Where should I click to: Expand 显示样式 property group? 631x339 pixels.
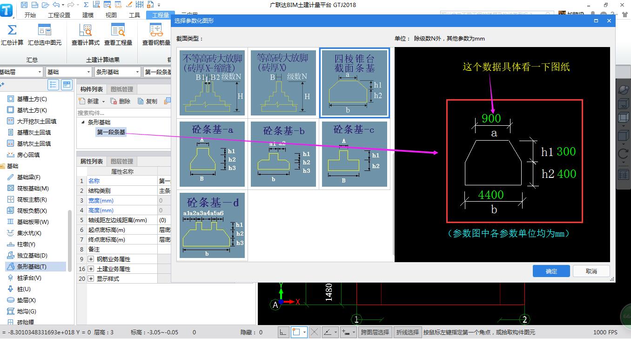click(x=91, y=278)
